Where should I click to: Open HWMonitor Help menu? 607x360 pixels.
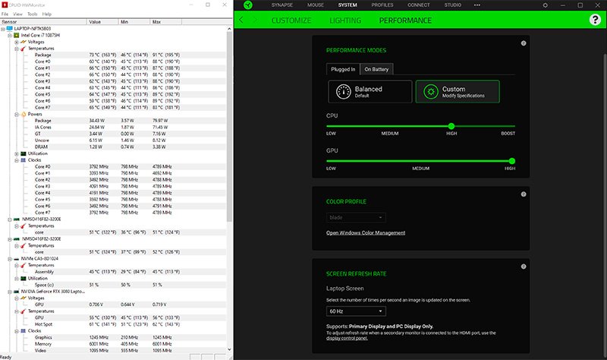[47, 14]
